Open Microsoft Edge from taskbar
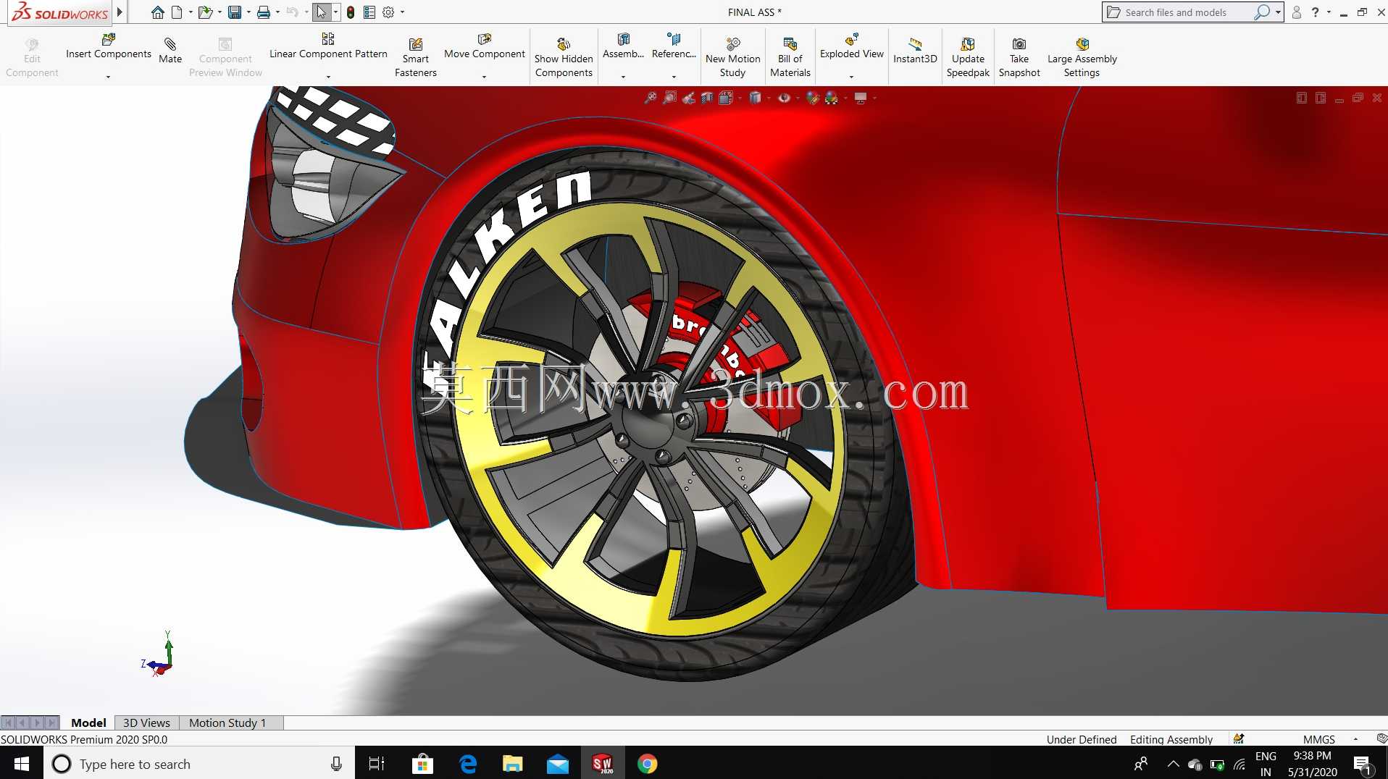This screenshot has height=779, width=1388. [468, 764]
